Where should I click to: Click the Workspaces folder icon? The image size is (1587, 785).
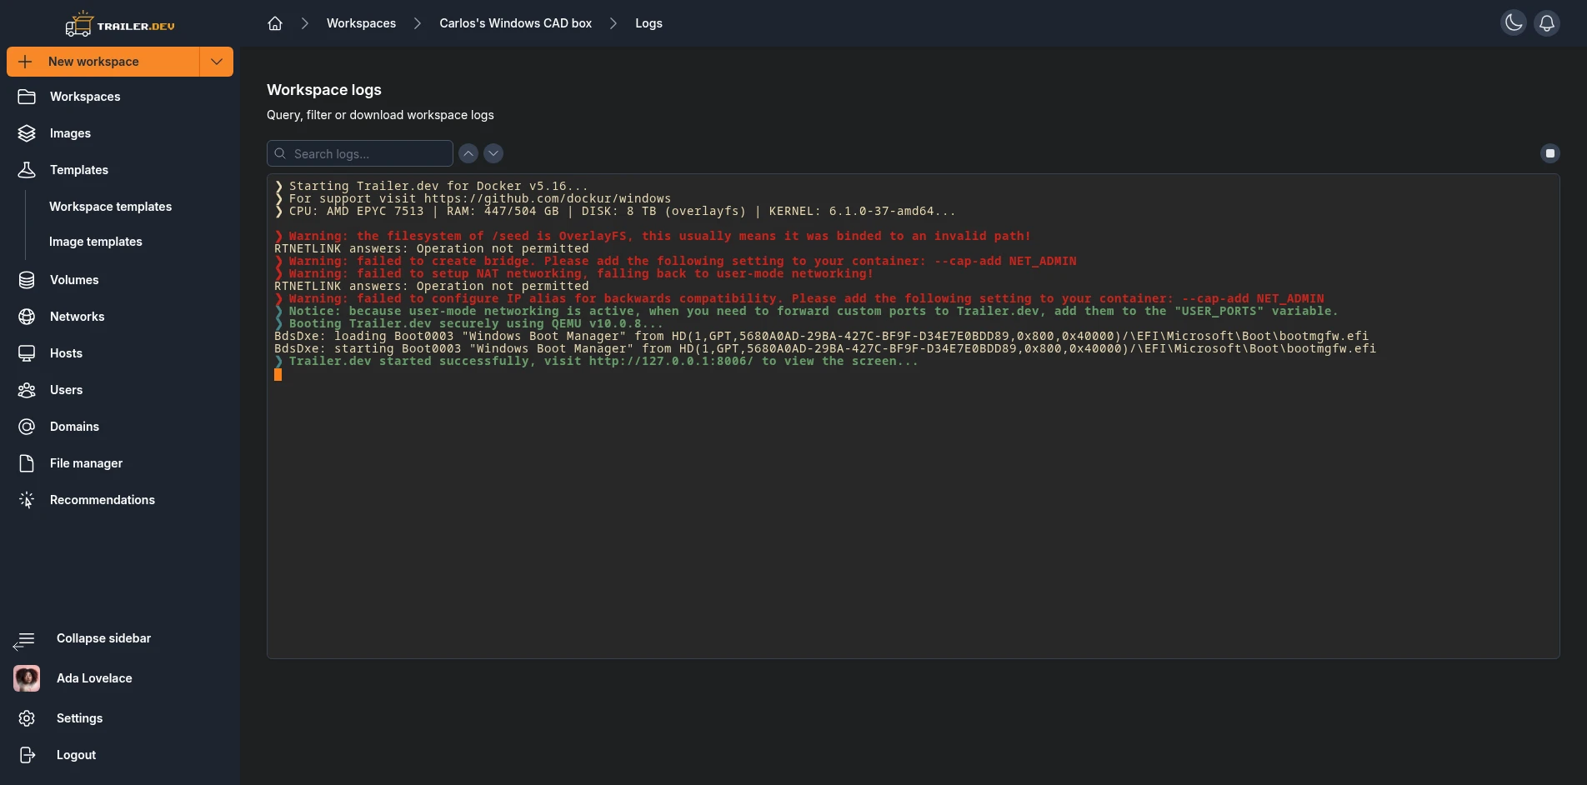click(27, 97)
